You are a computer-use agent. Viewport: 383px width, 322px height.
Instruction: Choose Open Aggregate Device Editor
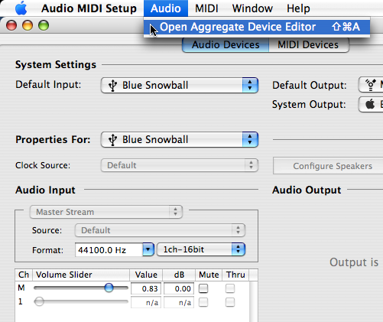pos(257,27)
